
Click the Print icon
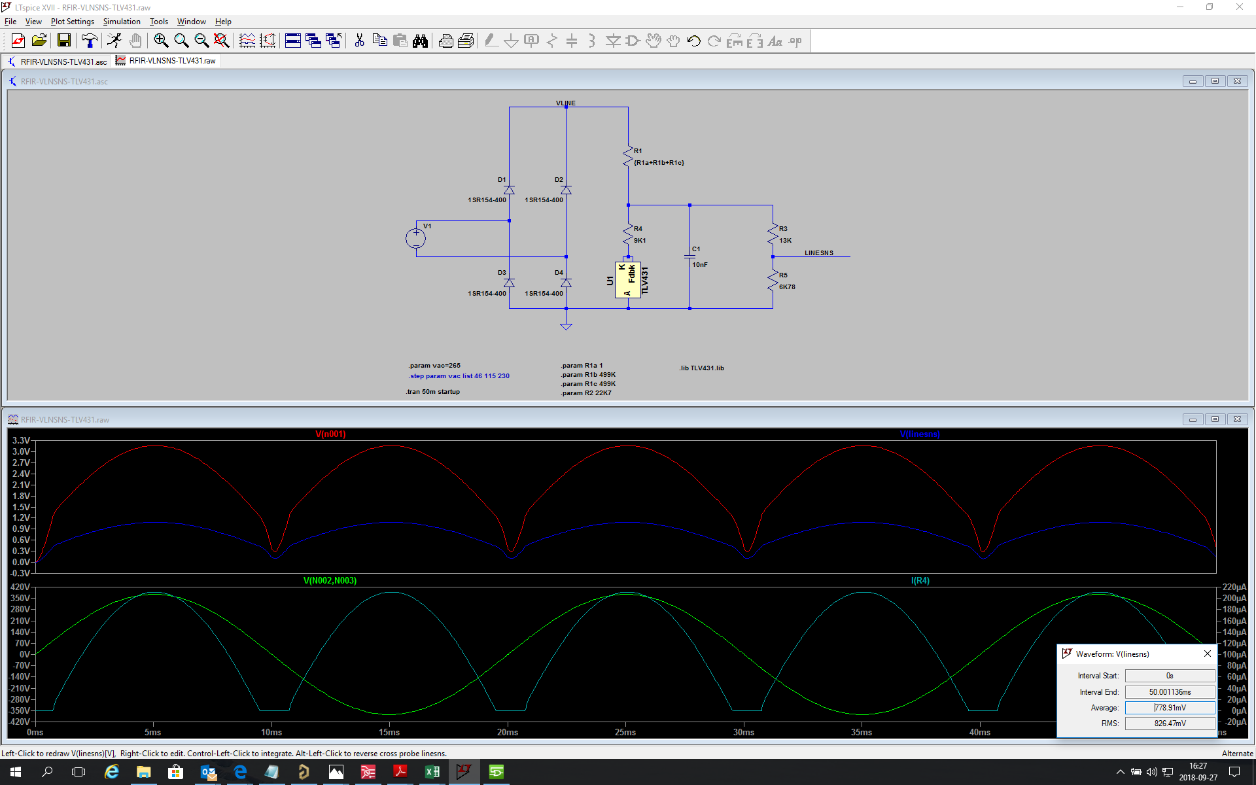(445, 41)
